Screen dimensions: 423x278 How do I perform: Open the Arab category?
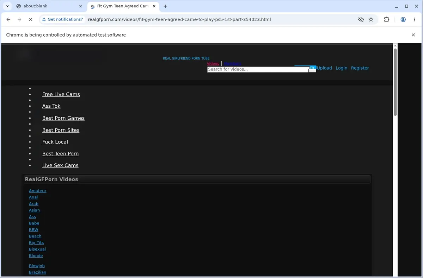tap(33, 204)
